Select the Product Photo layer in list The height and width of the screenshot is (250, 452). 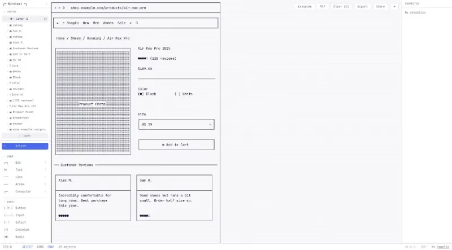click(x=23, y=112)
